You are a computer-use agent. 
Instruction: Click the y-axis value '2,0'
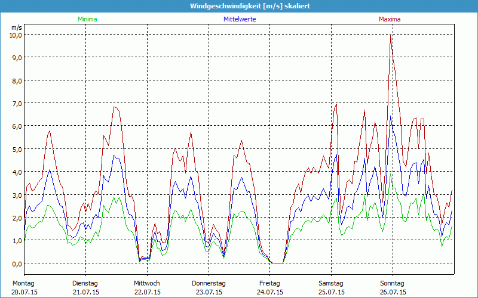[17, 218]
